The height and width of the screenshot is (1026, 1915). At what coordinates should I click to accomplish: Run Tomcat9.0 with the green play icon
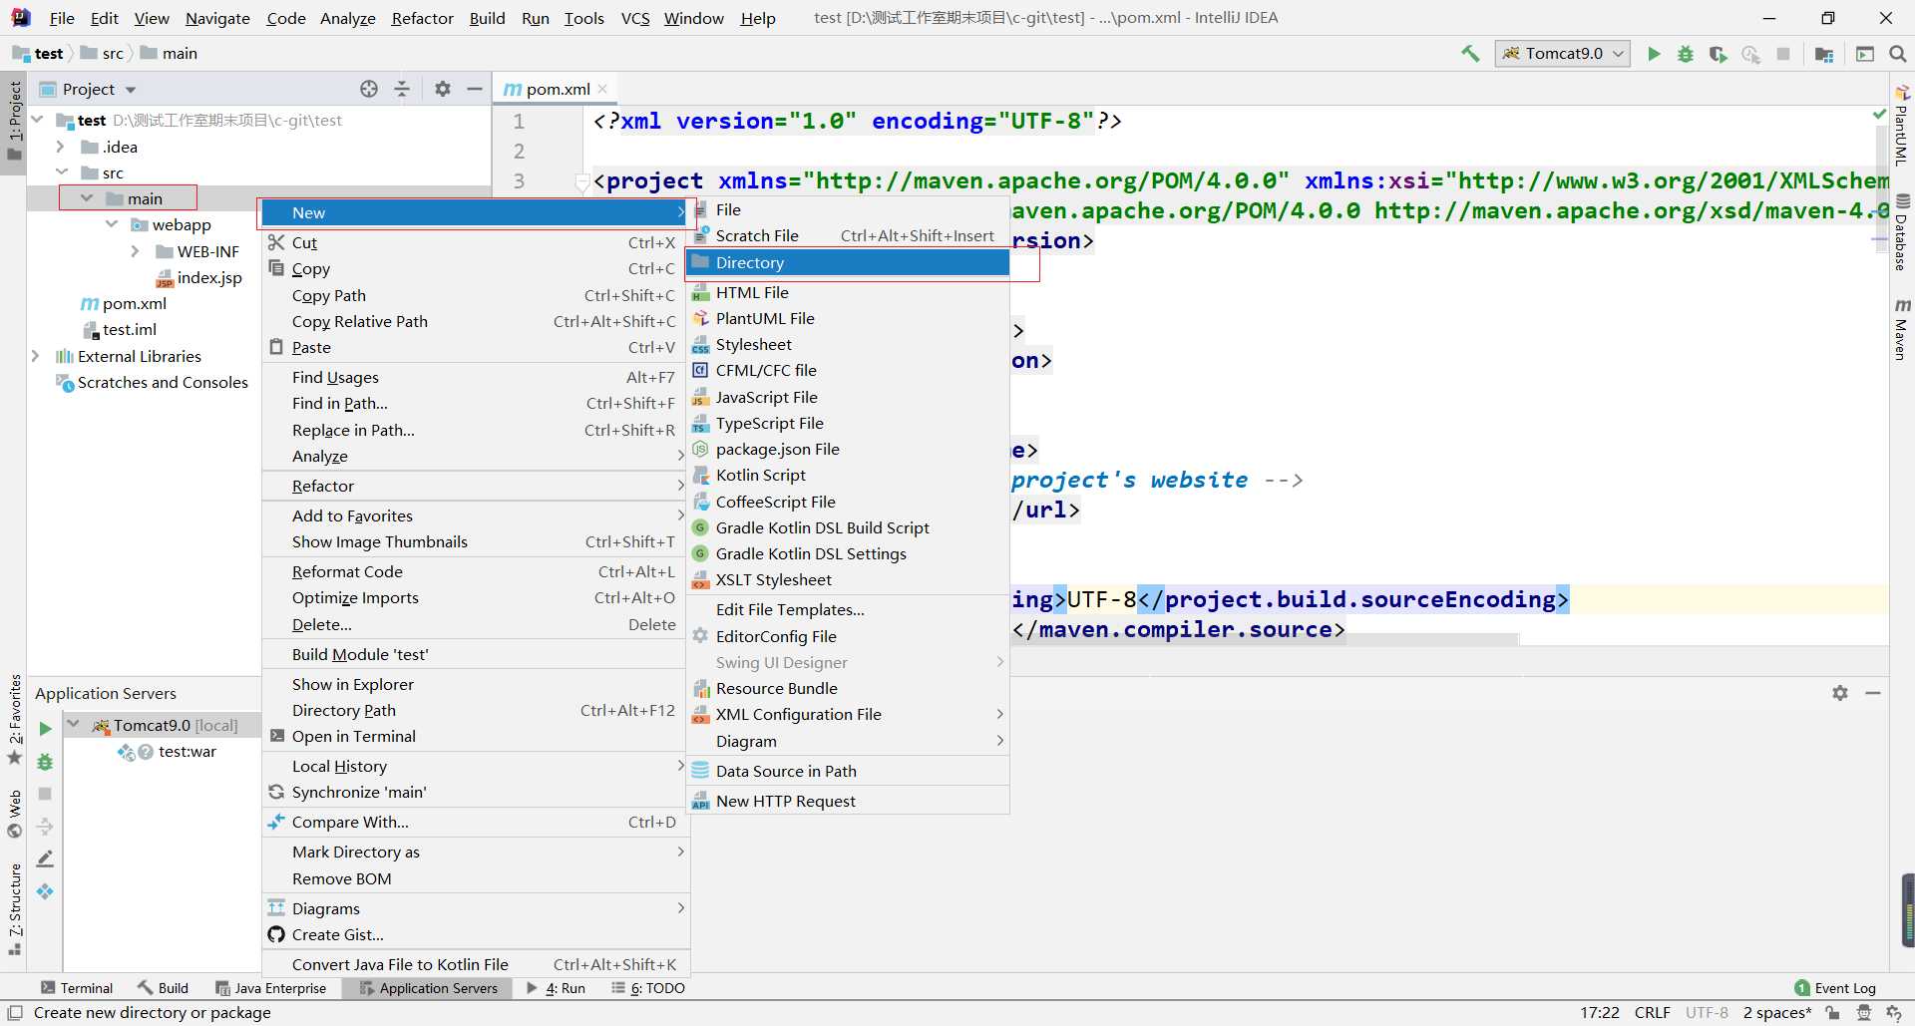(x=1654, y=54)
